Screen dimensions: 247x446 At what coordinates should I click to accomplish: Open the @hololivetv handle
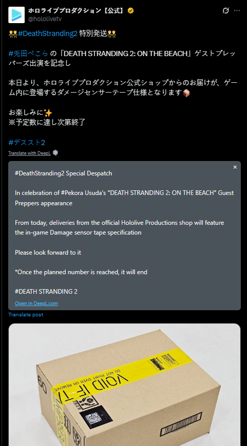pyautogui.click(x=45, y=19)
